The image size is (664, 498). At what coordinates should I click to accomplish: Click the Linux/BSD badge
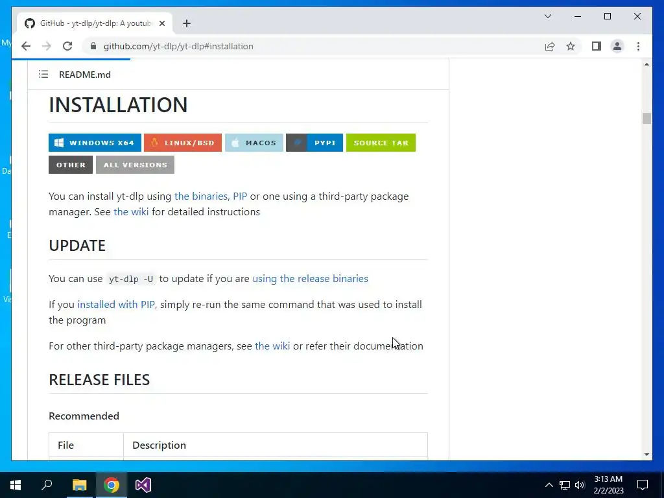(x=182, y=143)
